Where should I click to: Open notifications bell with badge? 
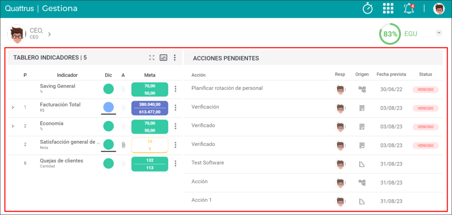409,9
